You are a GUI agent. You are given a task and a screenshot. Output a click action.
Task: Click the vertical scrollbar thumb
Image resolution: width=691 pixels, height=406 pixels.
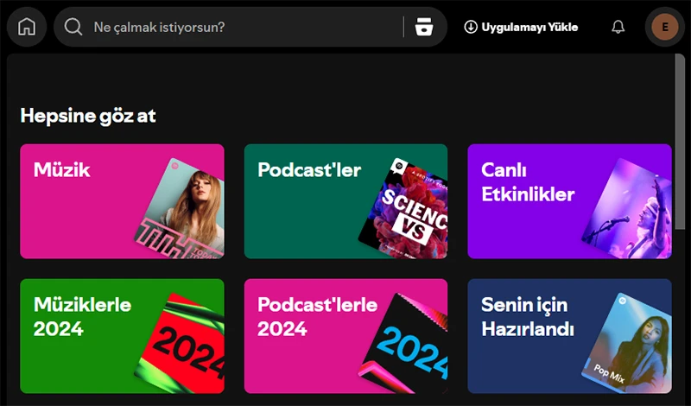(x=680, y=141)
